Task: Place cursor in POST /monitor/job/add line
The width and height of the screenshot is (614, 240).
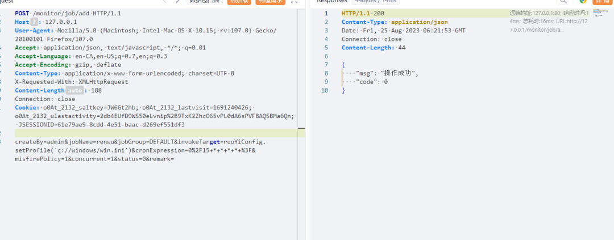Action: 68,13
